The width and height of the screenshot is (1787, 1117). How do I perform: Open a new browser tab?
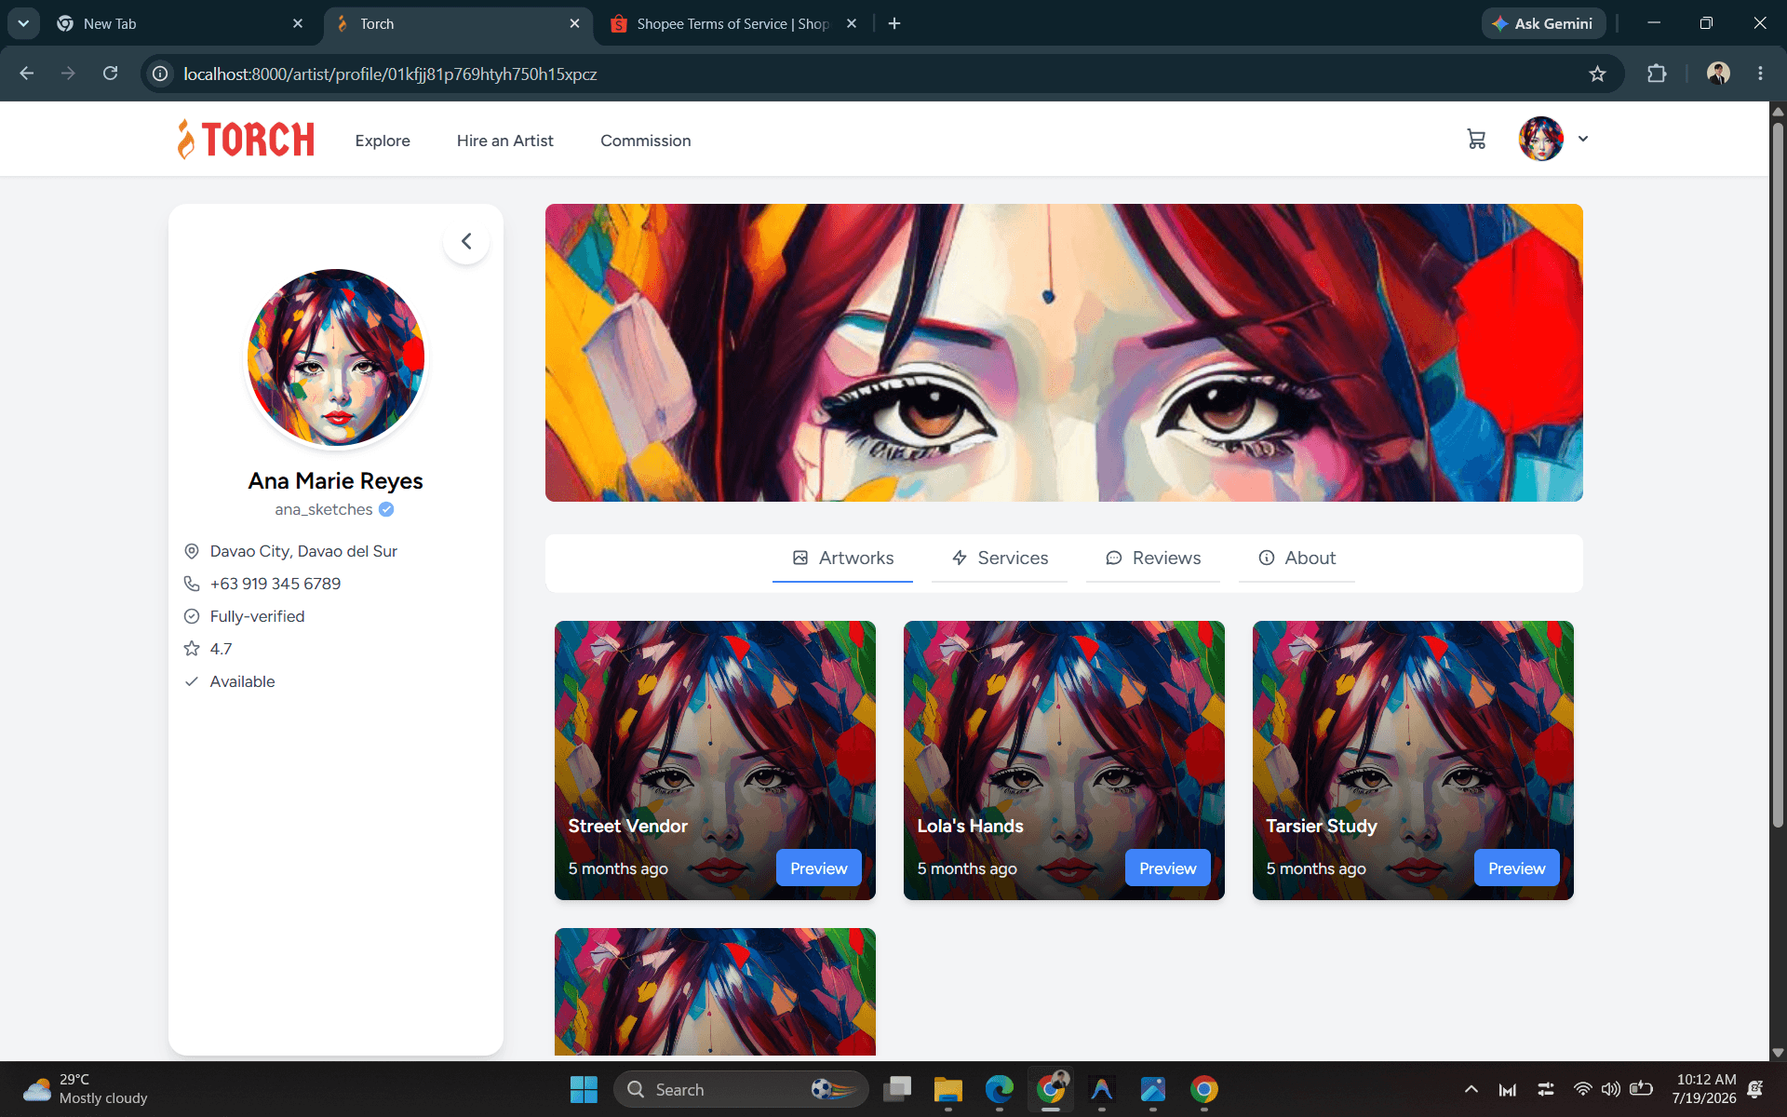pos(894,23)
